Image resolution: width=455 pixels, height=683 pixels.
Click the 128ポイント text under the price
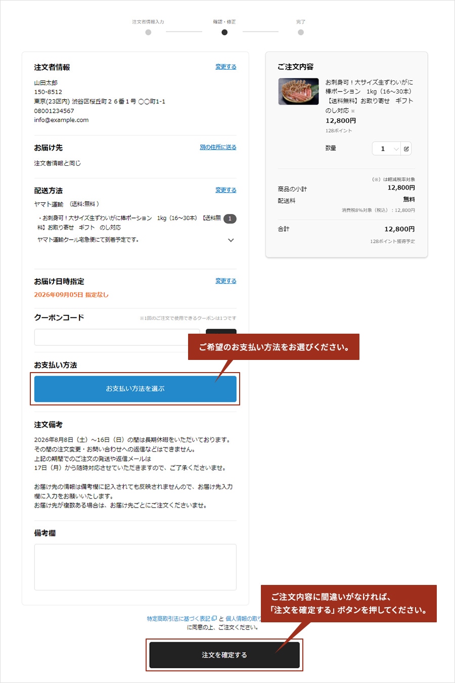click(339, 131)
